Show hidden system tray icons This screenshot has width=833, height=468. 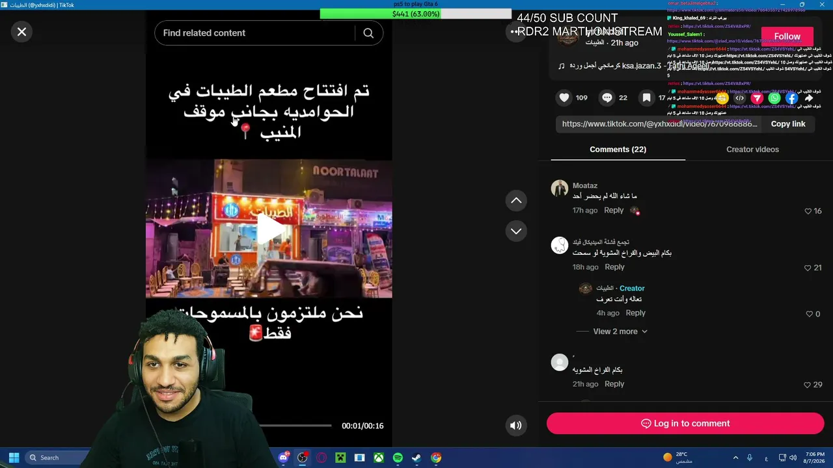[735, 458]
